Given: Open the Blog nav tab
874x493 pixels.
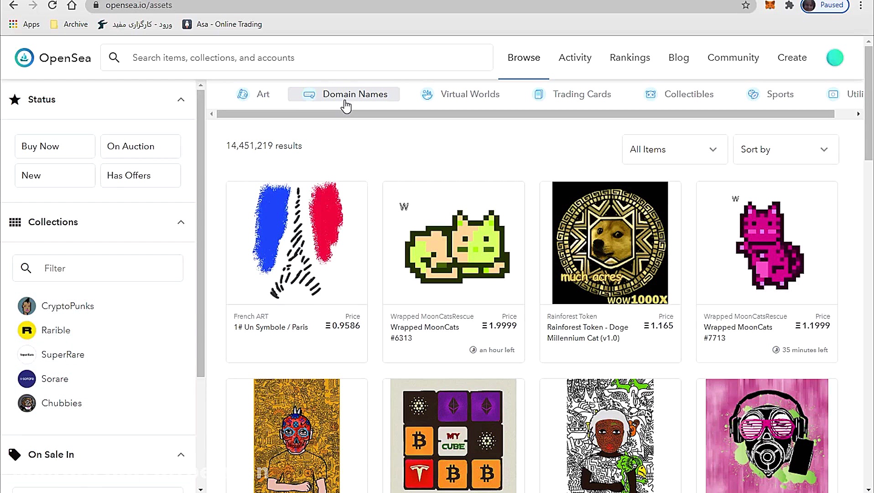Looking at the screenshot, I should tap(678, 58).
